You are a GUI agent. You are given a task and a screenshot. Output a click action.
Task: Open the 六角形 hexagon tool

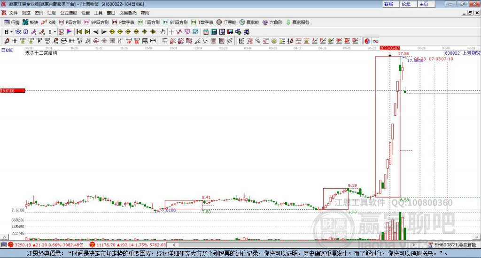[x=272, y=22]
